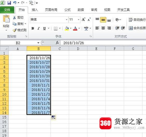This screenshot has height=137, width=146.
Task: Select cell with 2018/10/31
Action: tap(39, 81)
